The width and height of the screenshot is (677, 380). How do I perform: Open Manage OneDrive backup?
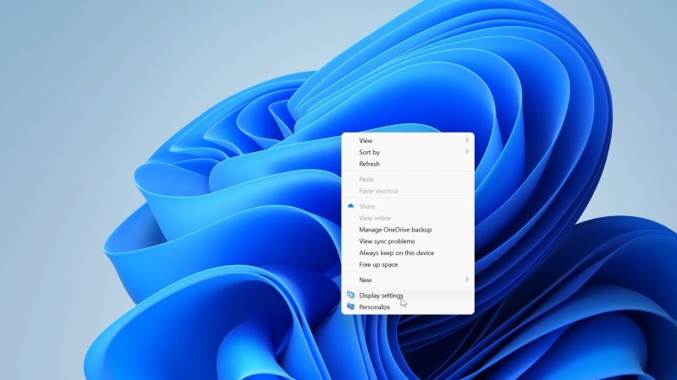tap(408, 230)
